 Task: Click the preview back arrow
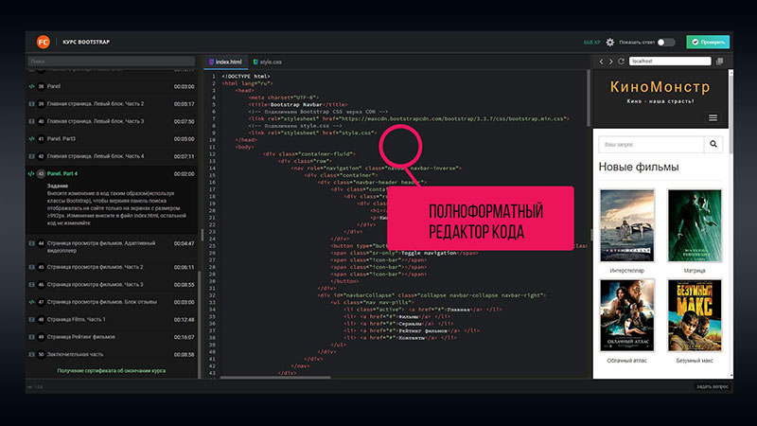(601, 62)
